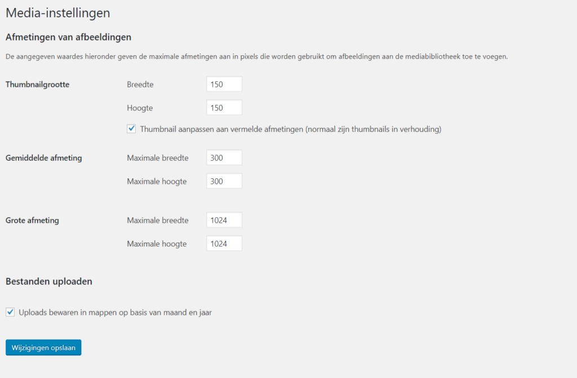The image size is (577, 378).
Task: Click the 'Wijzigingen opslaan' button
Action: (43, 348)
